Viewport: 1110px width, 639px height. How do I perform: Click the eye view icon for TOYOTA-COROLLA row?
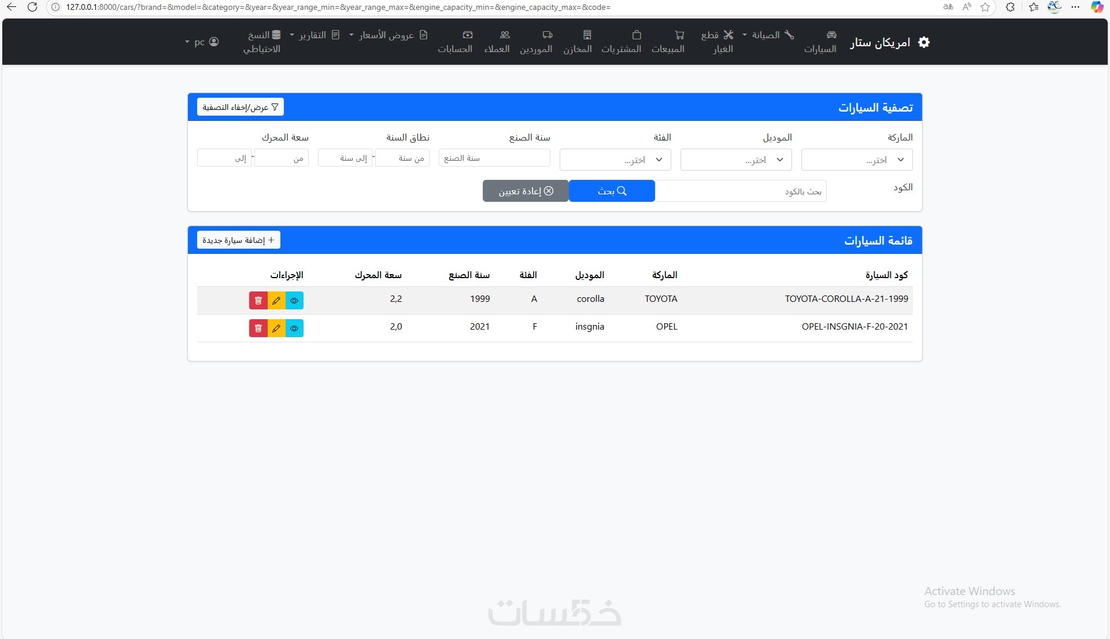pyautogui.click(x=294, y=301)
